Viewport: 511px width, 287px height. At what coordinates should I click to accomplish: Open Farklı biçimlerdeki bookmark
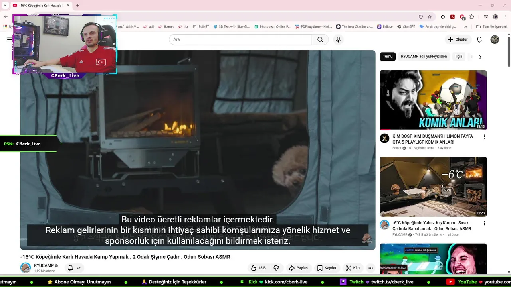click(438, 27)
